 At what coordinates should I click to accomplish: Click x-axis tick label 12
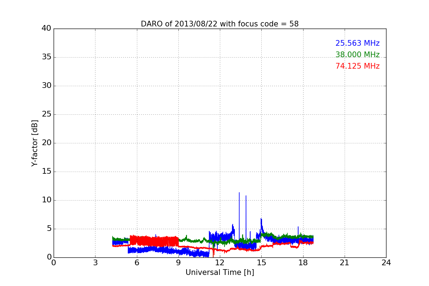click(x=220, y=263)
